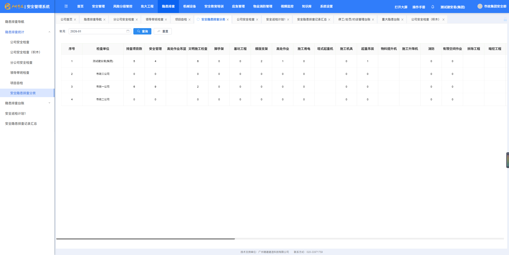
Task: Open the 打开大屏 link
Action: 401,7
